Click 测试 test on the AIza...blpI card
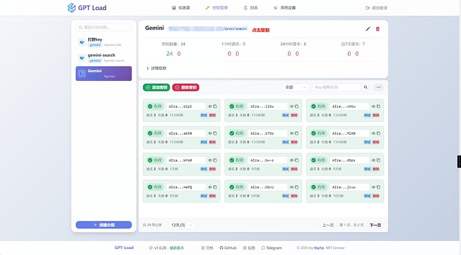Viewport: 461px width, 255px height. [204, 115]
